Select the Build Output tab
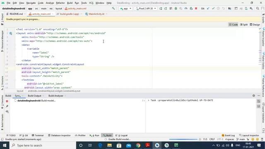The width and height of the screenshot is (265, 149). tap(34, 96)
